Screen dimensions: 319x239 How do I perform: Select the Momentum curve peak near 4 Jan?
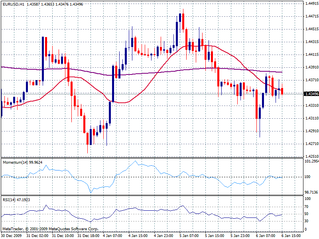tap(136, 161)
